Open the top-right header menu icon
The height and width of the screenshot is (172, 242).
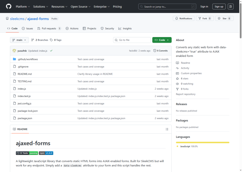point(231,6)
